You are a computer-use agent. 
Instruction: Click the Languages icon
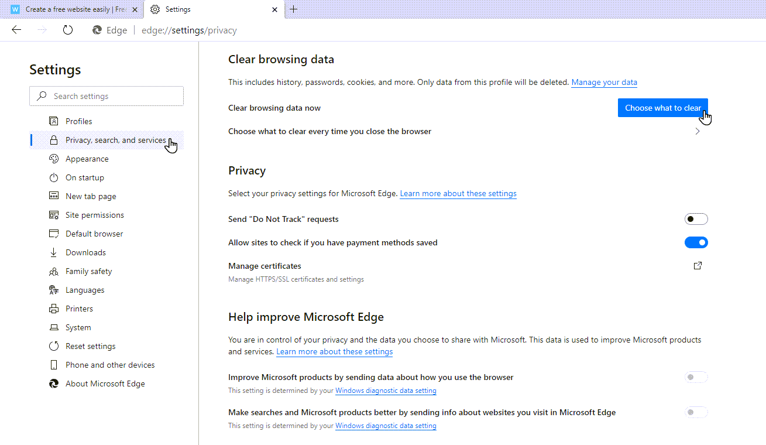[54, 290]
